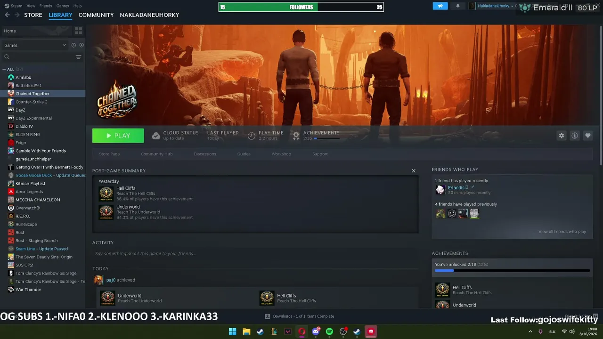Toggle show only ready-to-play games
This screenshot has width=603, height=339.
tap(81, 45)
